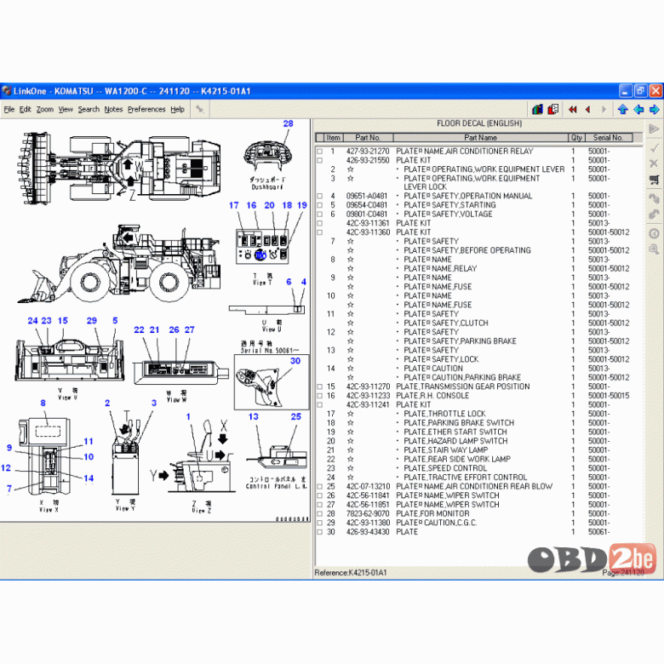Click the red double-arrow rewind history icon

573,110
